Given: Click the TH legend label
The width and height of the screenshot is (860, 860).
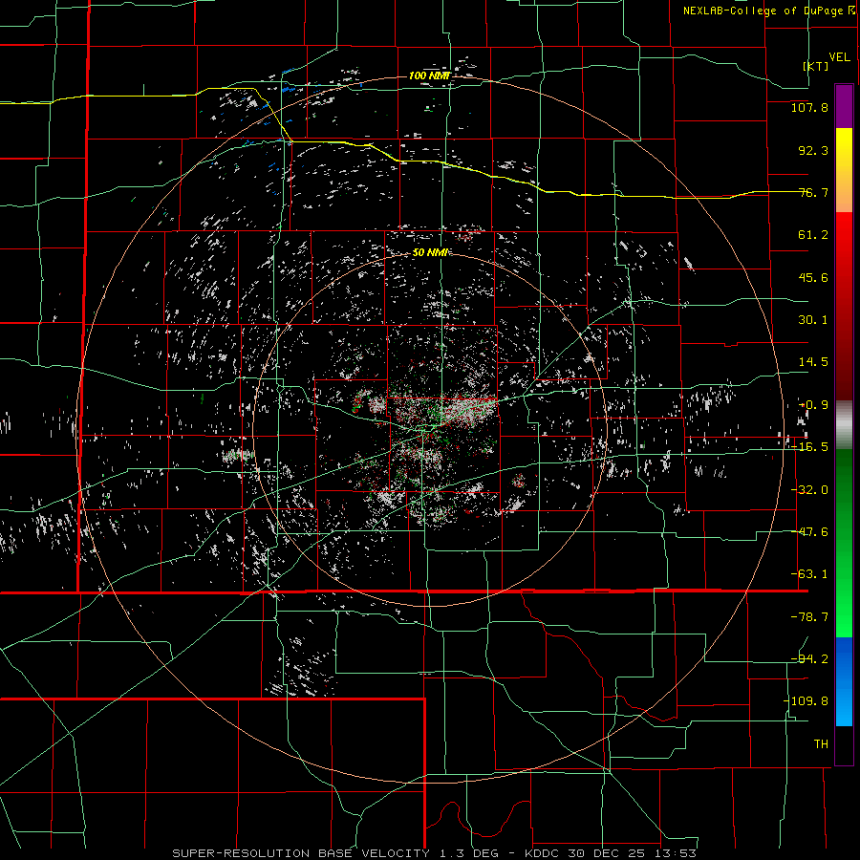Looking at the screenshot, I should coord(821,744).
